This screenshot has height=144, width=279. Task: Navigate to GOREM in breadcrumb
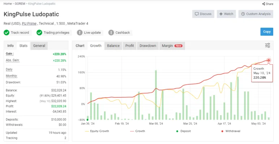(20, 4)
